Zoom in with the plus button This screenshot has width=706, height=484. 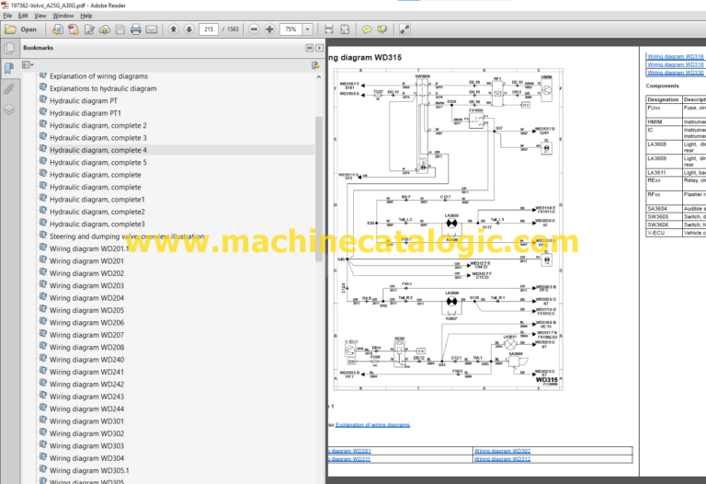click(269, 29)
